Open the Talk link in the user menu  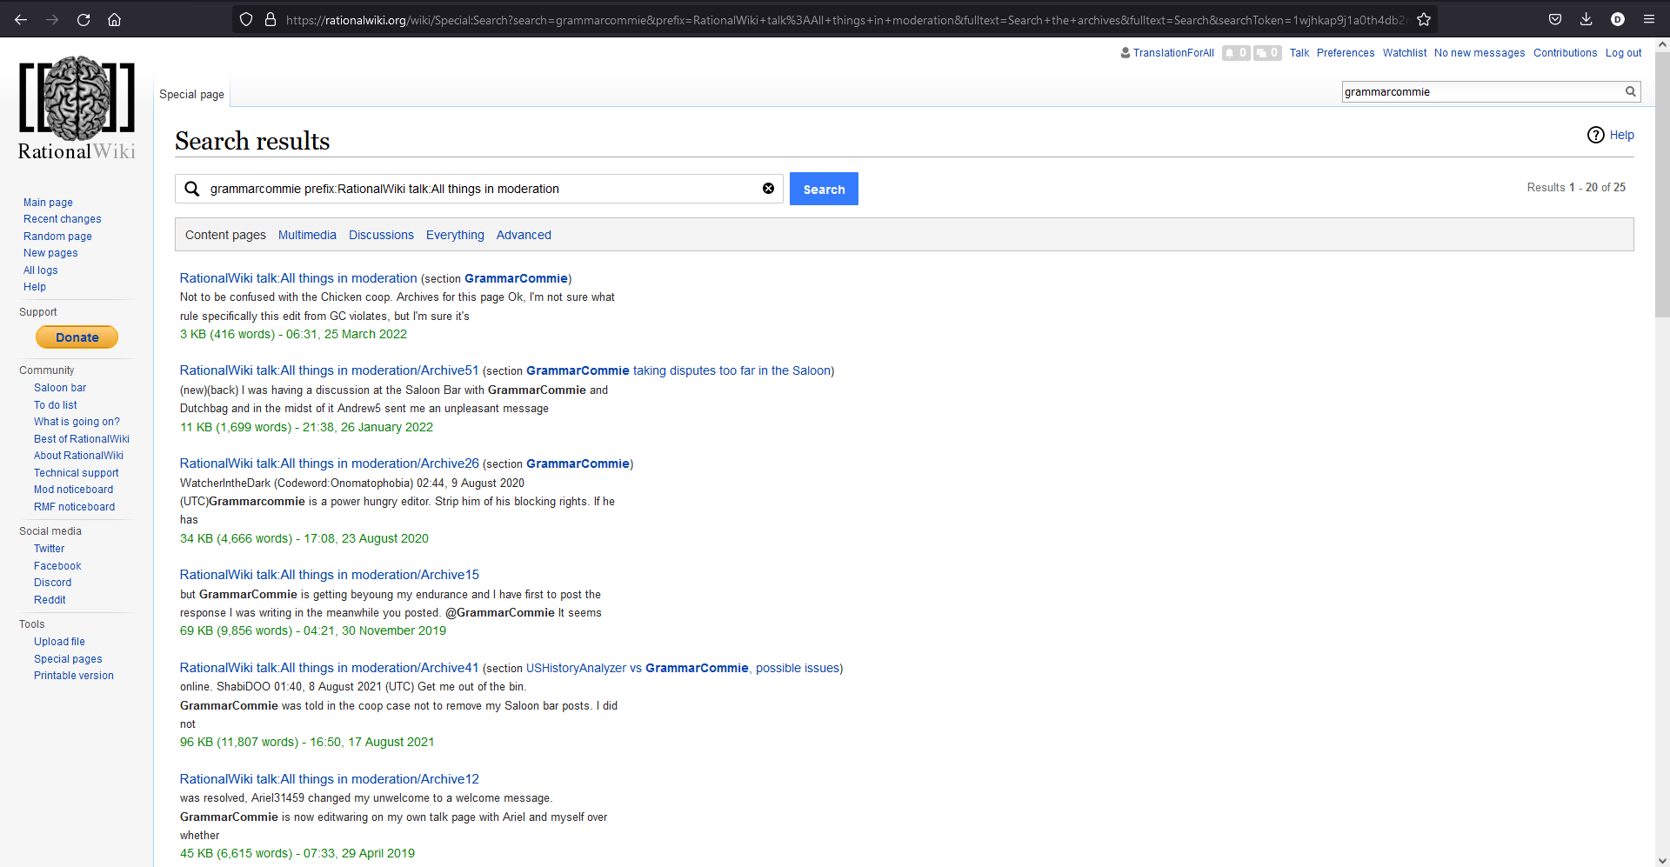coord(1299,53)
